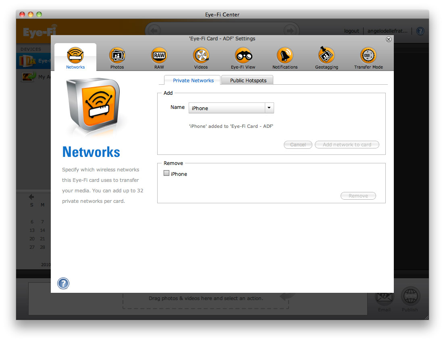Select day 6 in the calendar
The width and height of the screenshot is (445, 342).
tap(32, 222)
